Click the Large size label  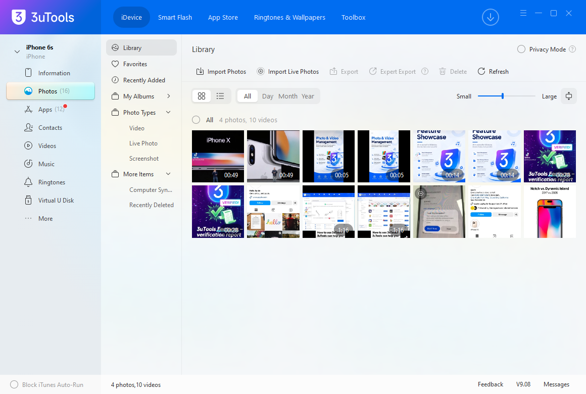pyautogui.click(x=550, y=96)
